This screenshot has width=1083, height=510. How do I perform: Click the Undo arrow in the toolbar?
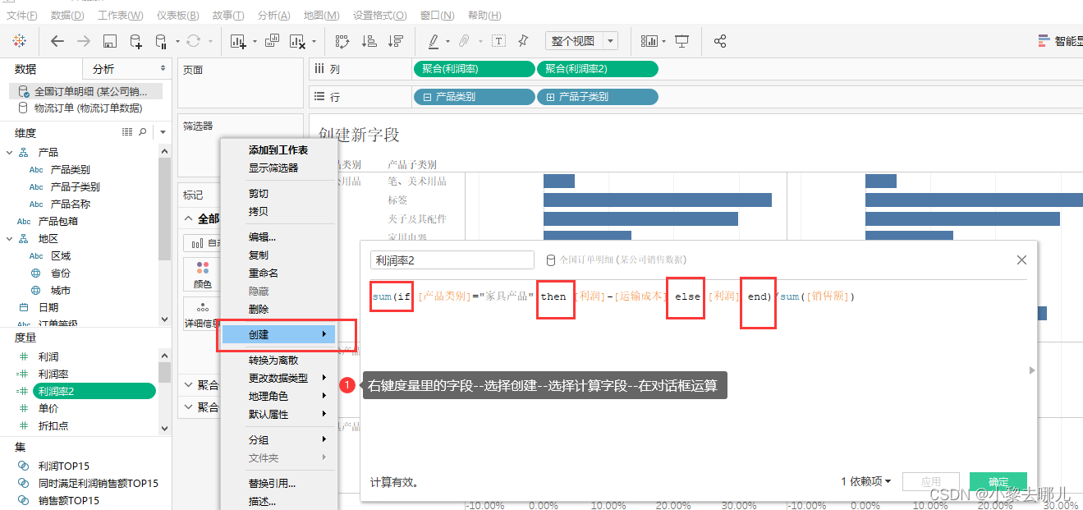pyautogui.click(x=56, y=41)
